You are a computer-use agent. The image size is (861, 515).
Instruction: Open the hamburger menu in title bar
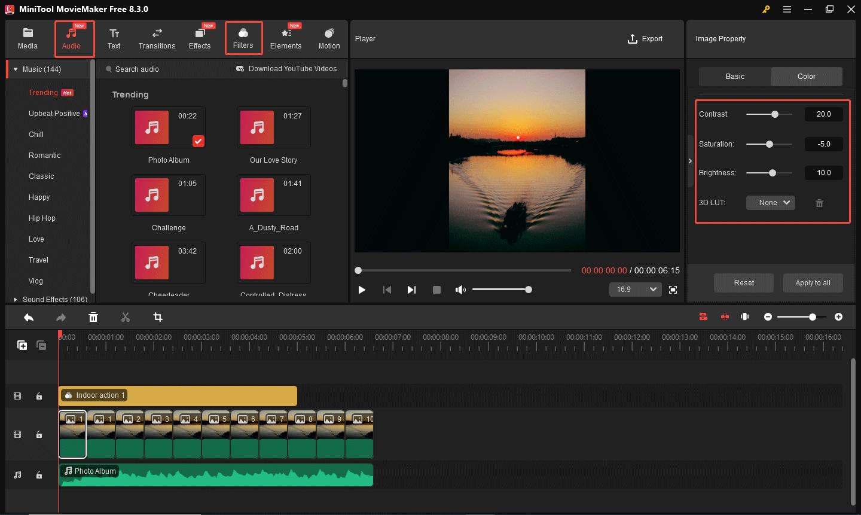coord(787,9)
